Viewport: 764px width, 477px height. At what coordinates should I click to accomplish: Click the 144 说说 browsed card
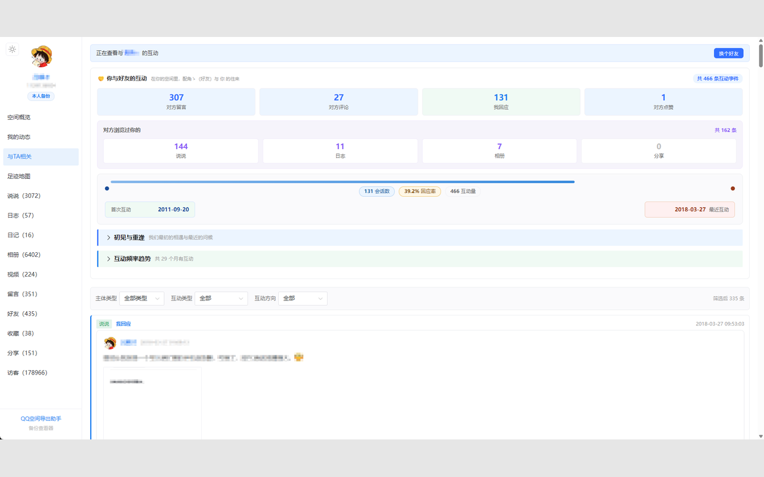point(181,151)
